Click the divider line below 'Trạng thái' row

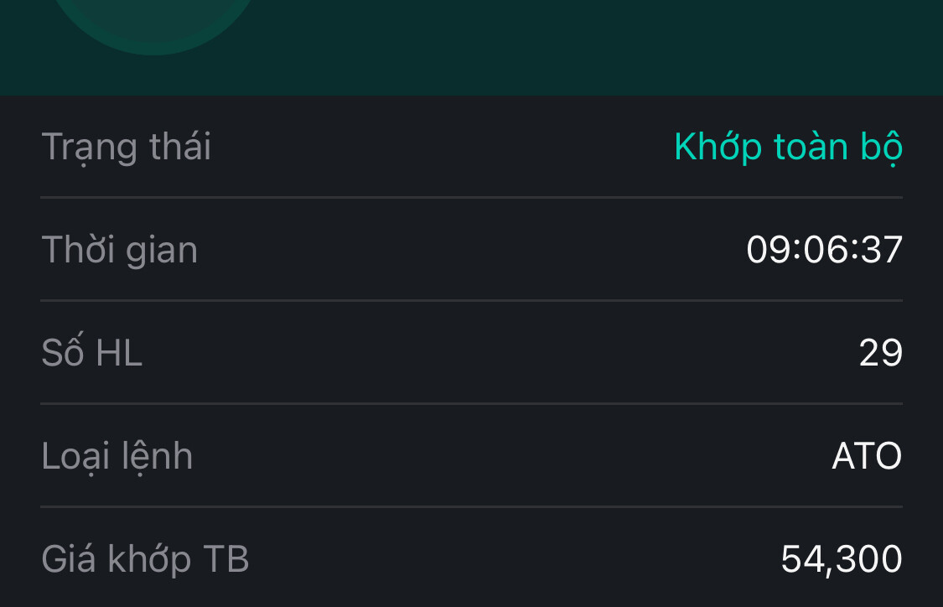tap(471, 198)
